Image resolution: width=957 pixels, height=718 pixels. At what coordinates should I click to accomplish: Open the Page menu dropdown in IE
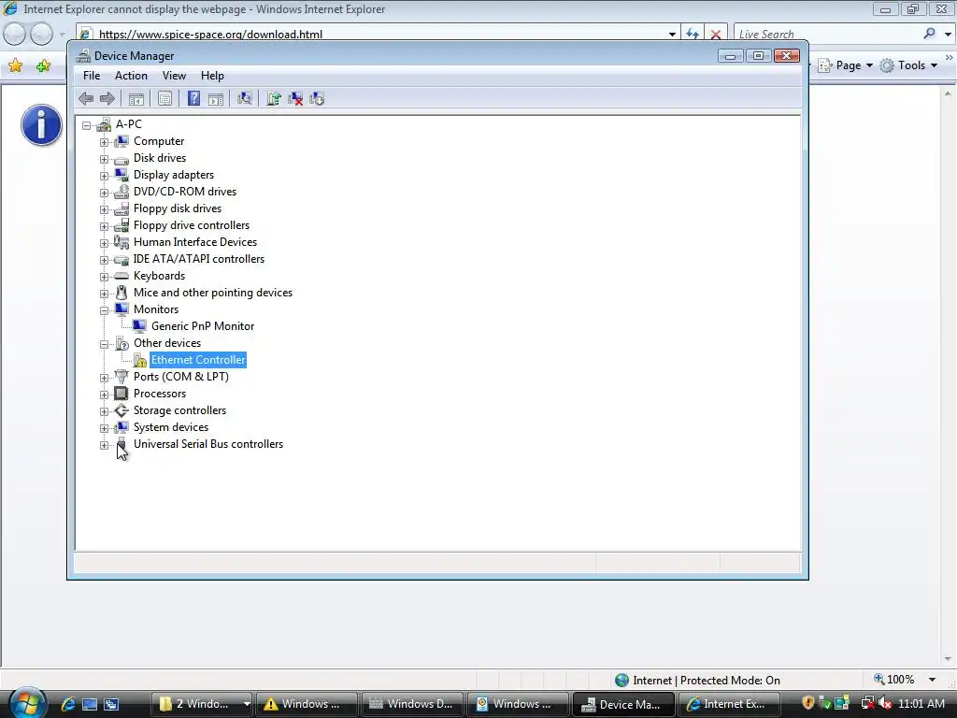click(869, 65)
